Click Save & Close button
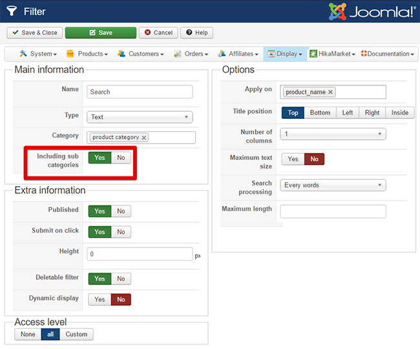Image resolution: width=420 pixels, height=349 pixels. coord(34,33)
